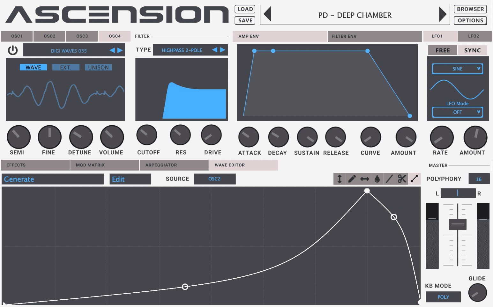Click the LOAD preset button

(x=245, y=9)
